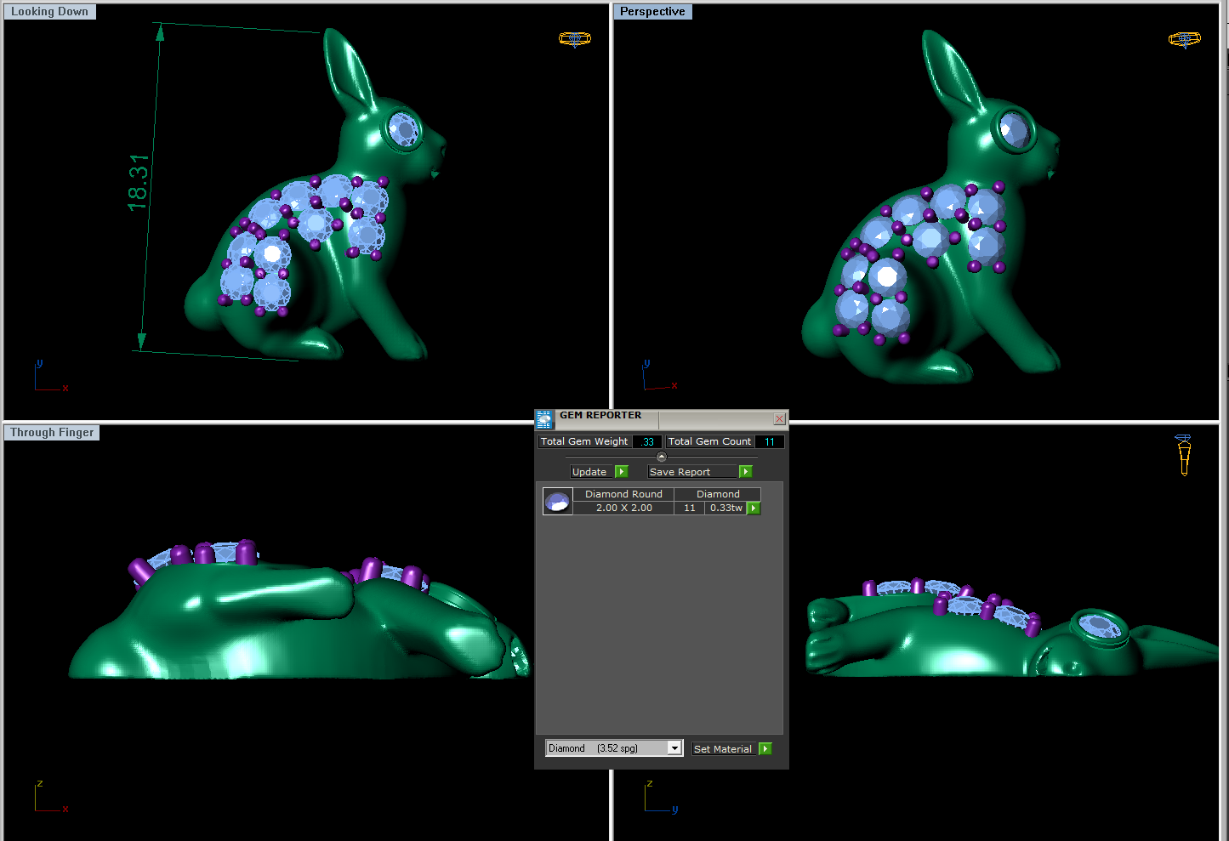Collapse the Gem Reporter panel using the circular arrow
This screenshot has width=1229, height=841.
tap(662, 457)
